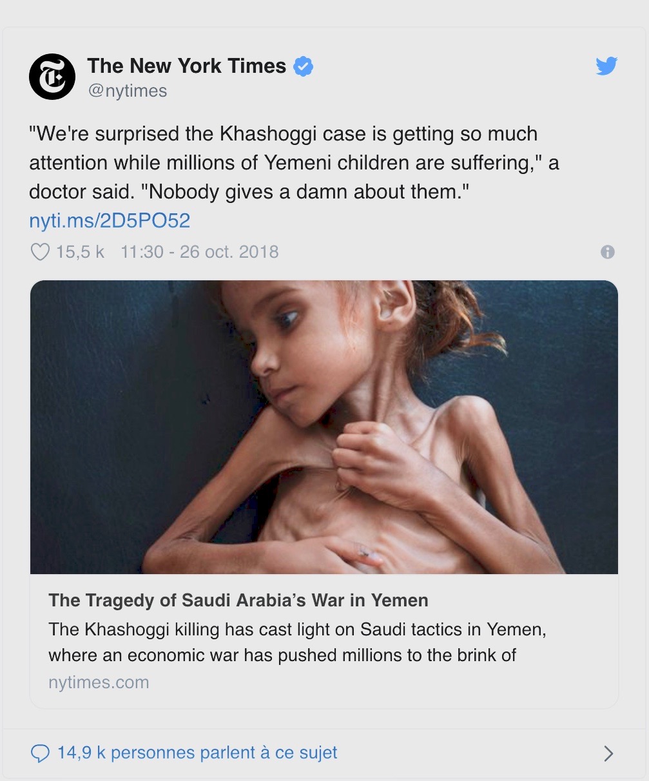Click the tweet text quoting the doctor
649x781 pixels.
pyautogui.click(x=294, y=162)
